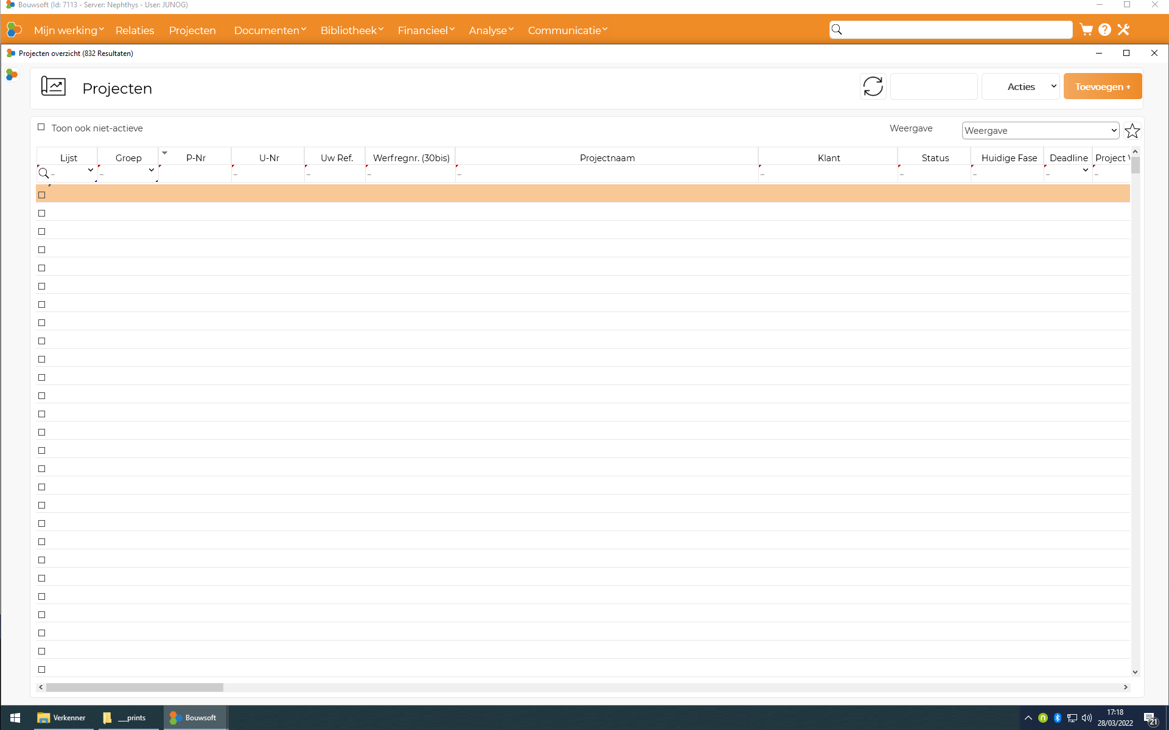This screenshot has width=1169, height=730.
Task: Expand the Documenten menu
Action: point(270,30)
